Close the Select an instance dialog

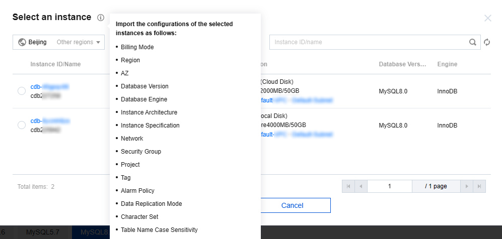pyautogui.click(x=487, y=18)
